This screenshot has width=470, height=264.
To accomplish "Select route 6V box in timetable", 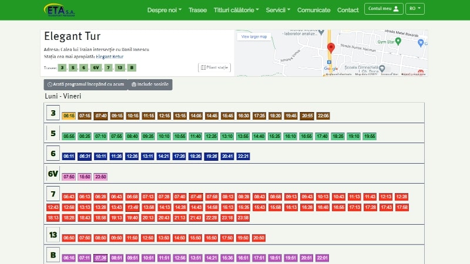I will (x=53, y=174).
